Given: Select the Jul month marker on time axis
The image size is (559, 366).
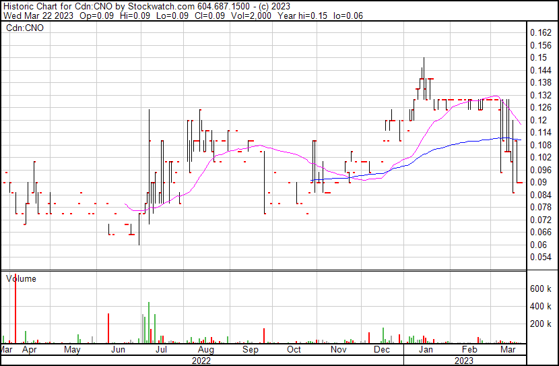Looking at the screenshot, I should coord(162,350).
